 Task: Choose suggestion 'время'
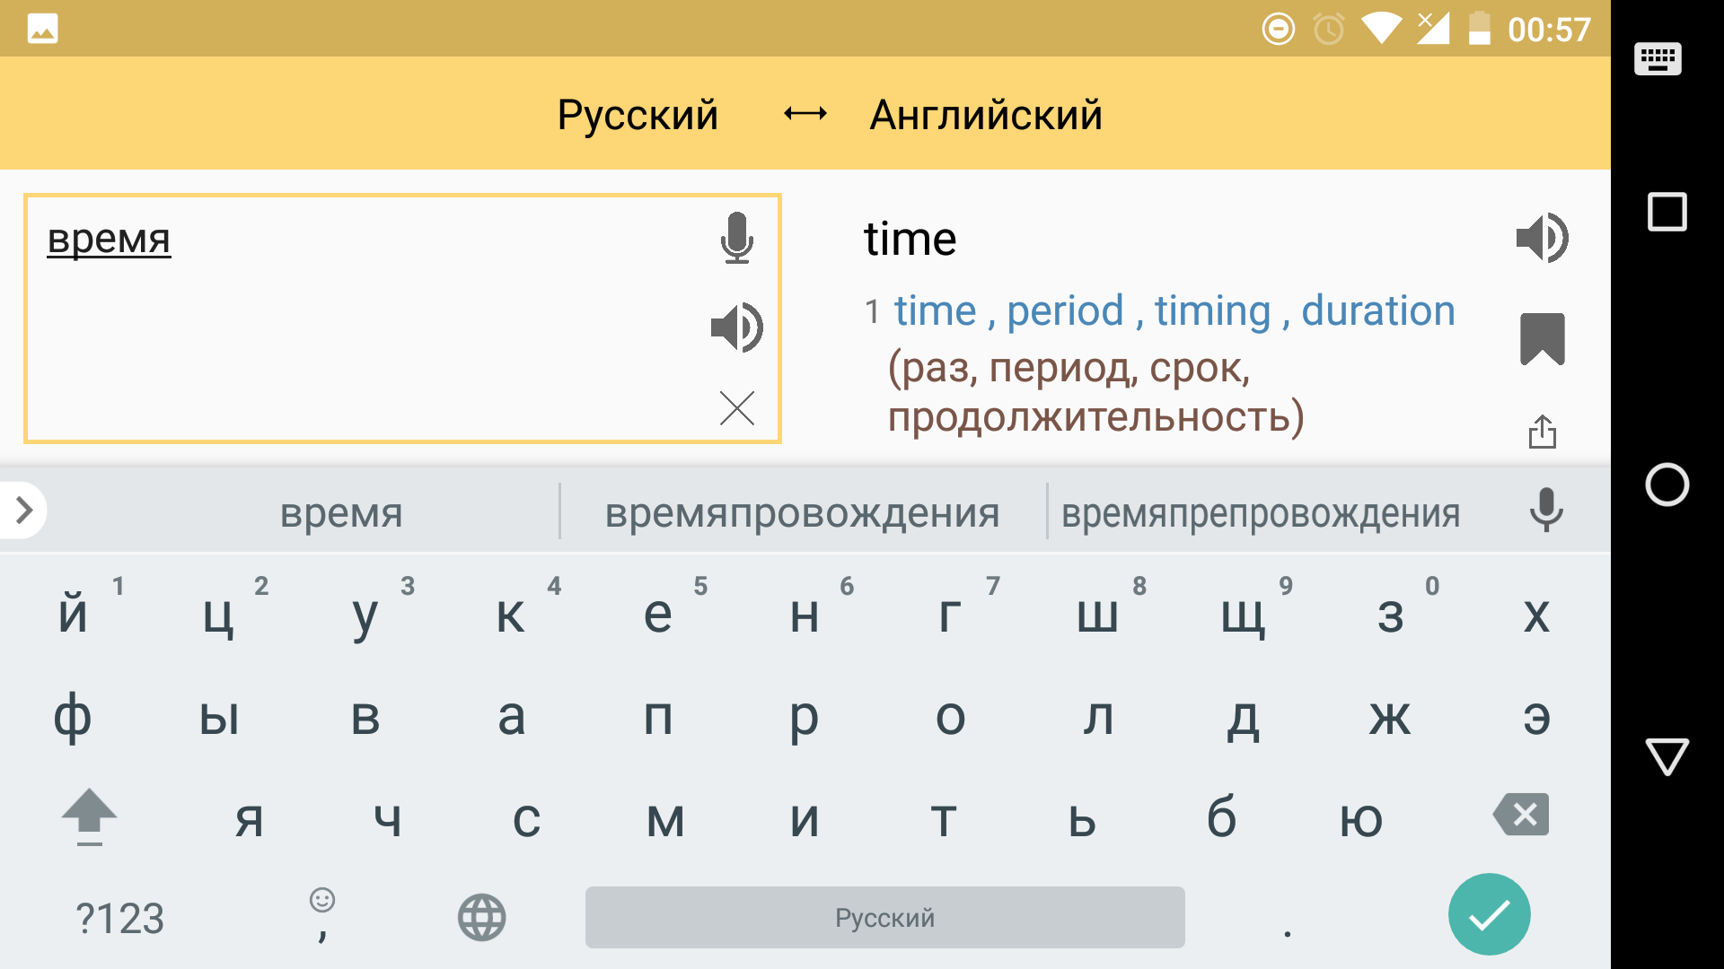[341, 513]
